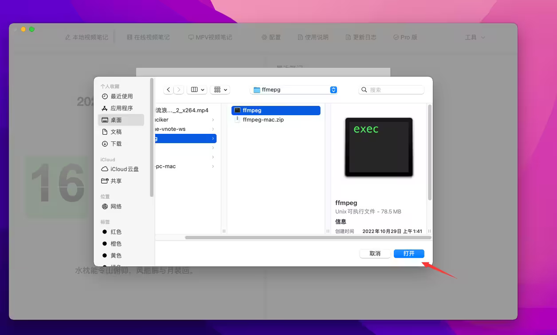Open the grid grouping options dropdown
Viewport: 557px width, 335px height.
point(220,90)
